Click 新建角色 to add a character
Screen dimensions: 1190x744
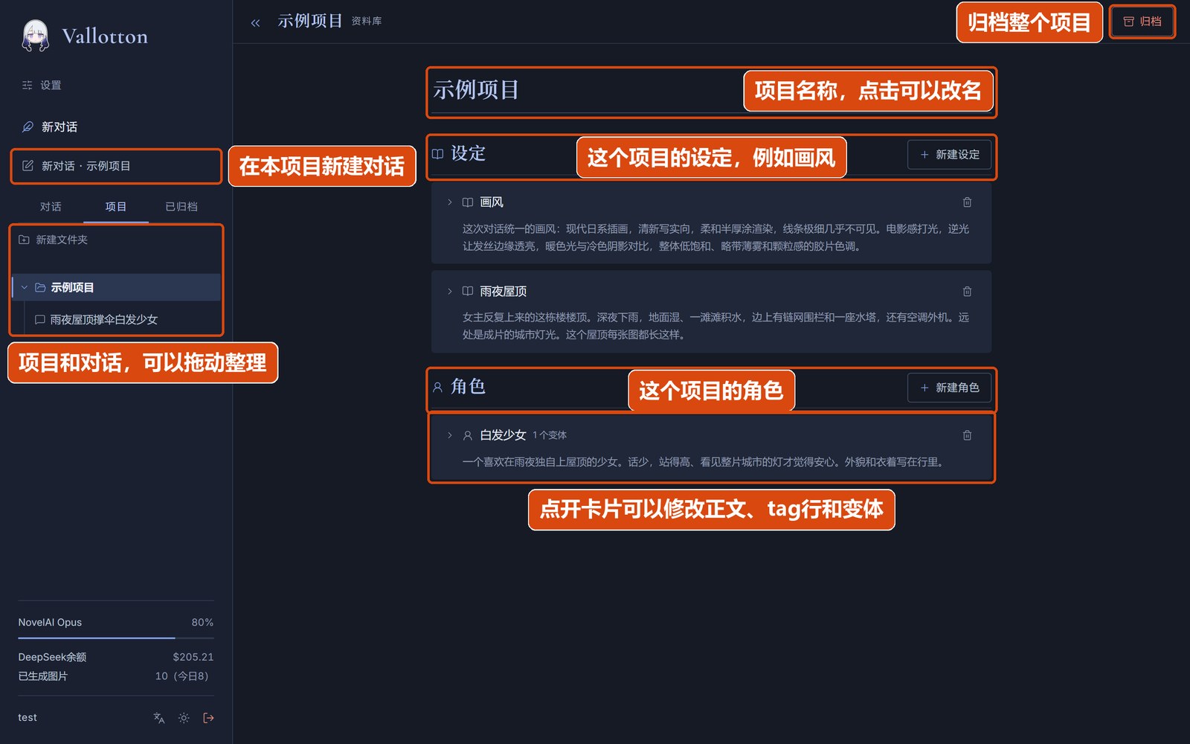point(950,388)
